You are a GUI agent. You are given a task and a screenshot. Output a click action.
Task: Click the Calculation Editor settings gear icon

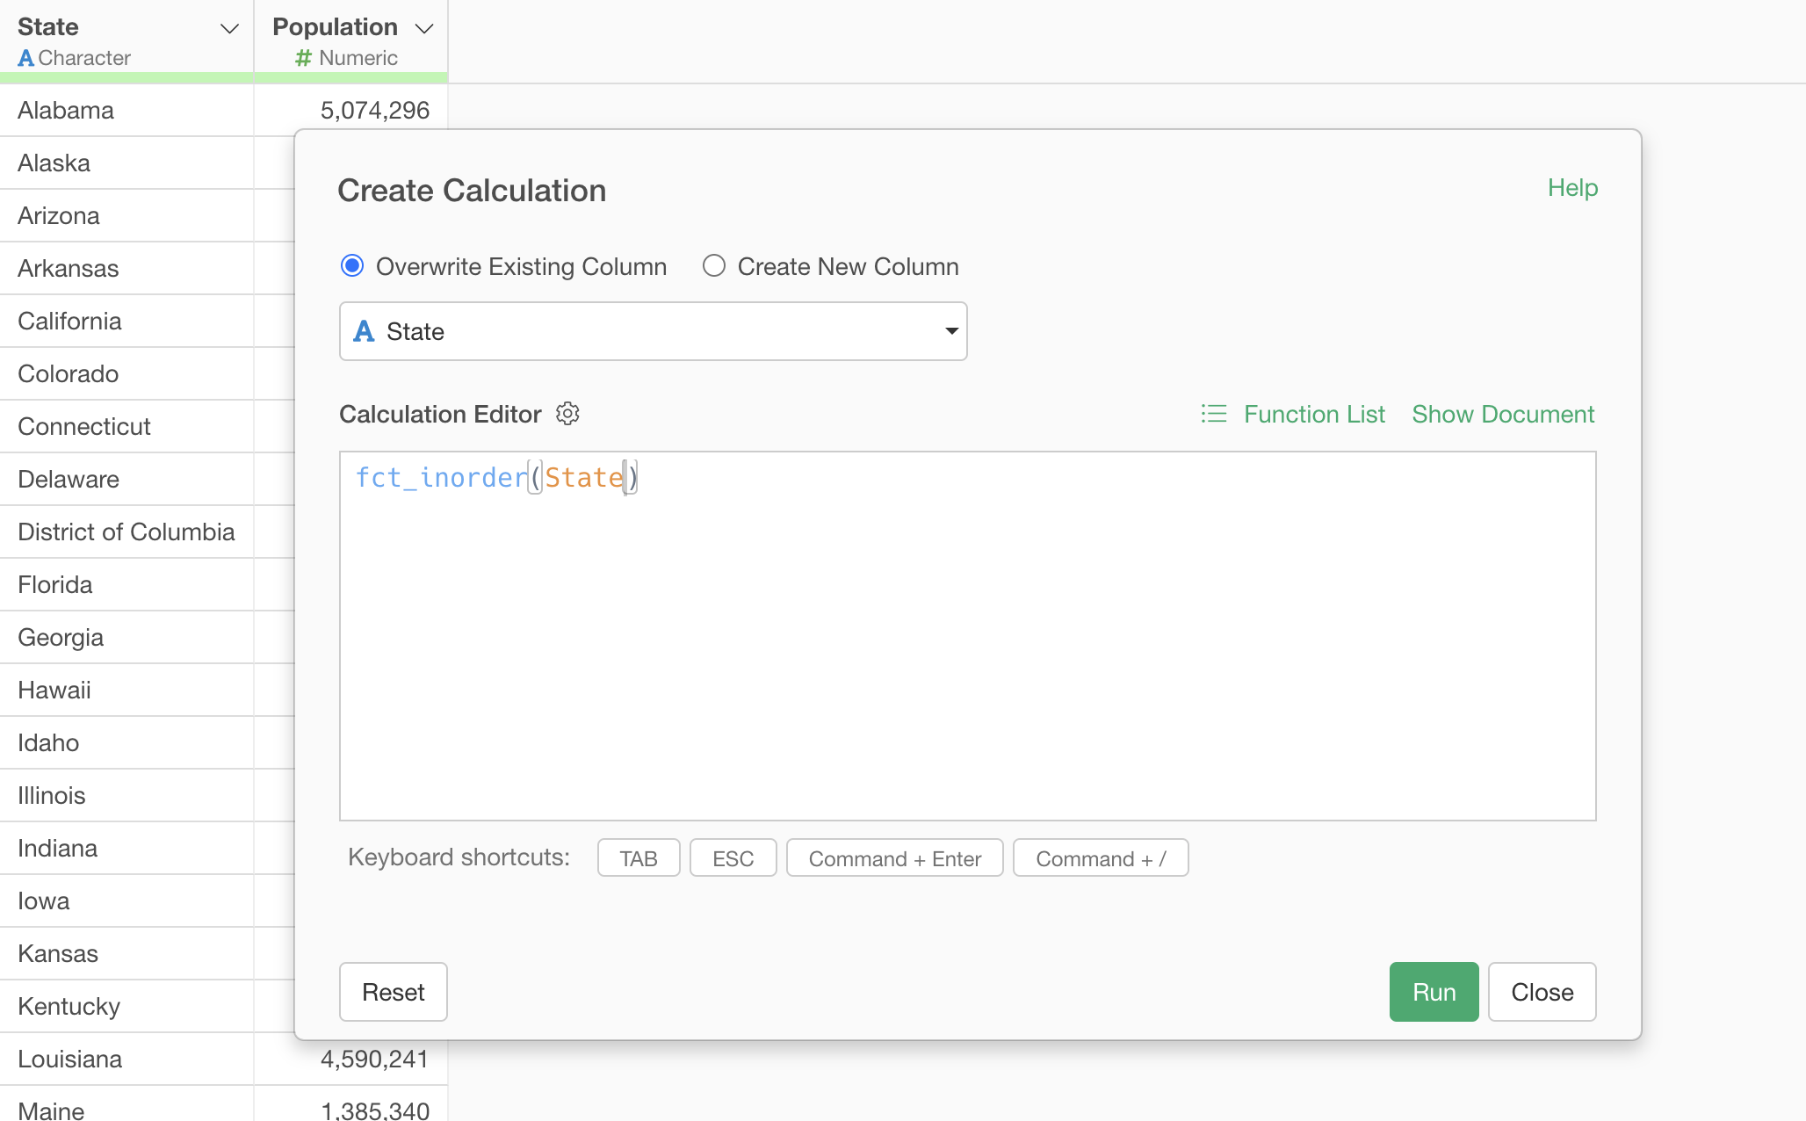click(567, 414)
